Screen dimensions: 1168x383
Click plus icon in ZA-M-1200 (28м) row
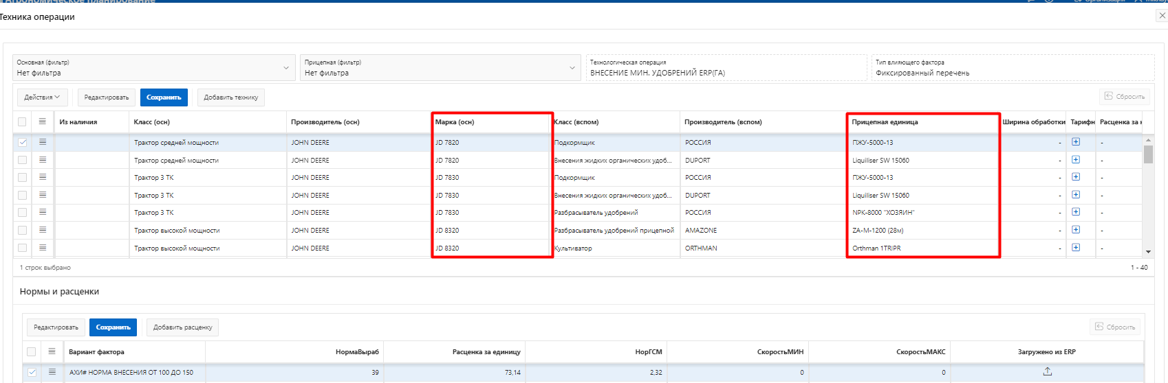1076,230
